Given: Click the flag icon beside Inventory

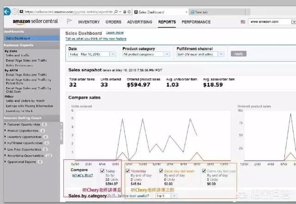Looking at the screenshot, I should tap(69, 21).
